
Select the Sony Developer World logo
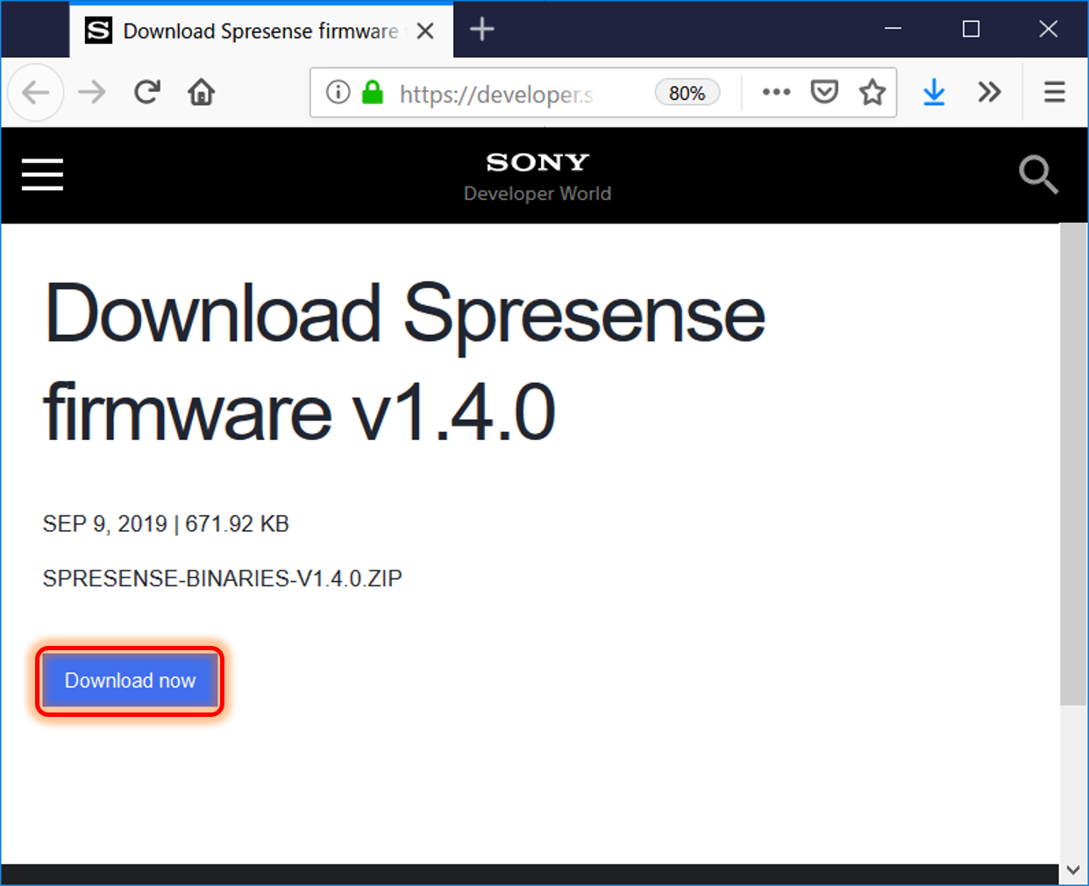tap(537, 174)
